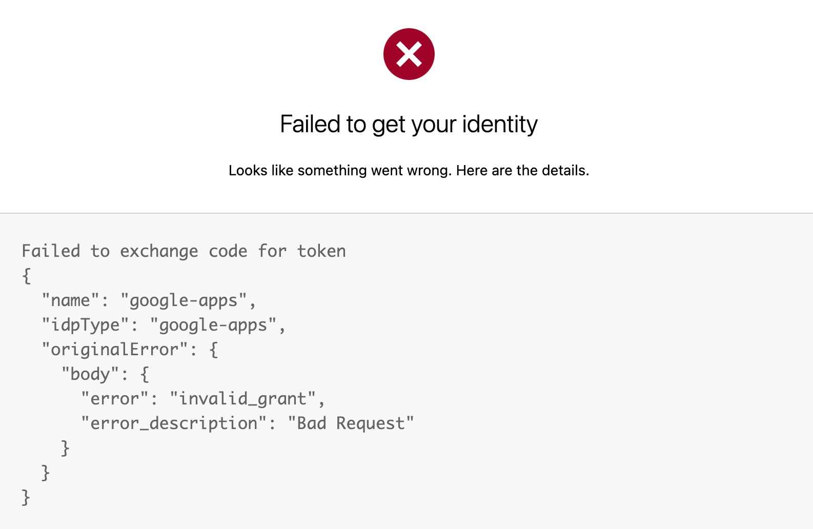Click the word 'token' in the first code line

click(321, 251)
